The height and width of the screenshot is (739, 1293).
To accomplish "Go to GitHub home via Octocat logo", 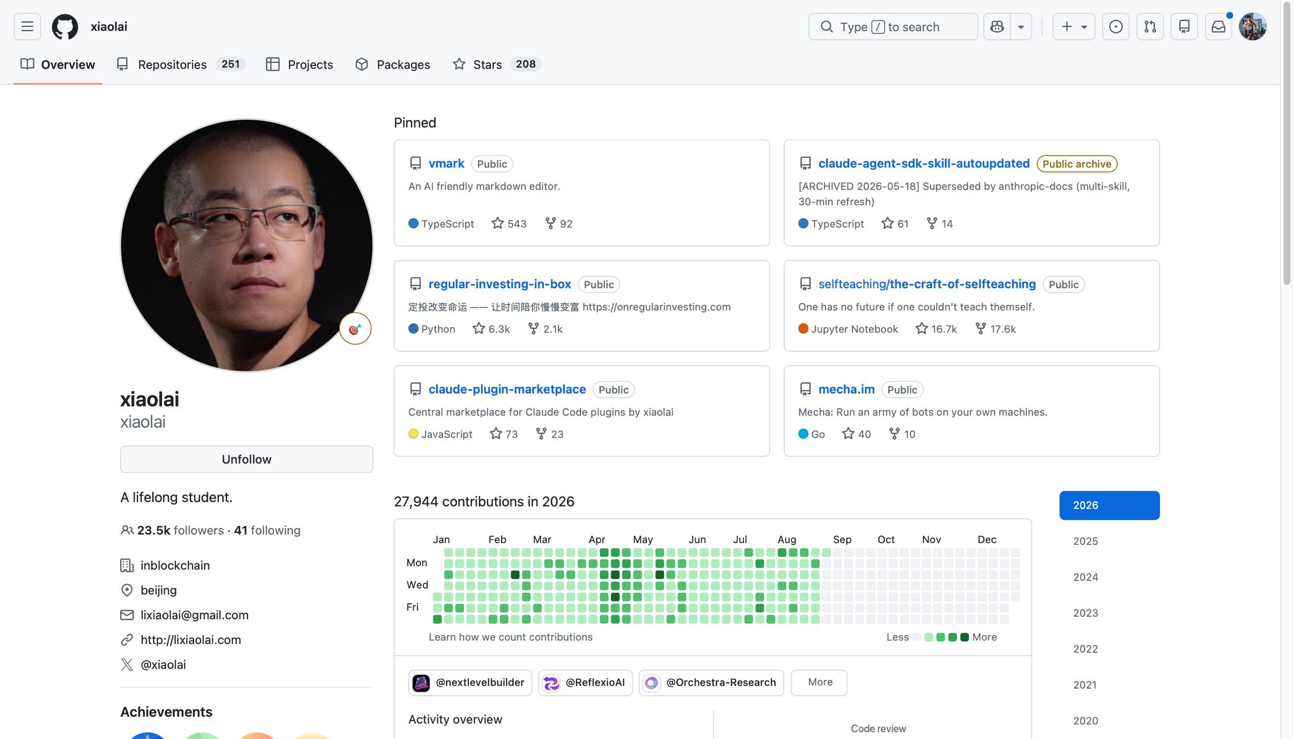I will click(65, 27).
